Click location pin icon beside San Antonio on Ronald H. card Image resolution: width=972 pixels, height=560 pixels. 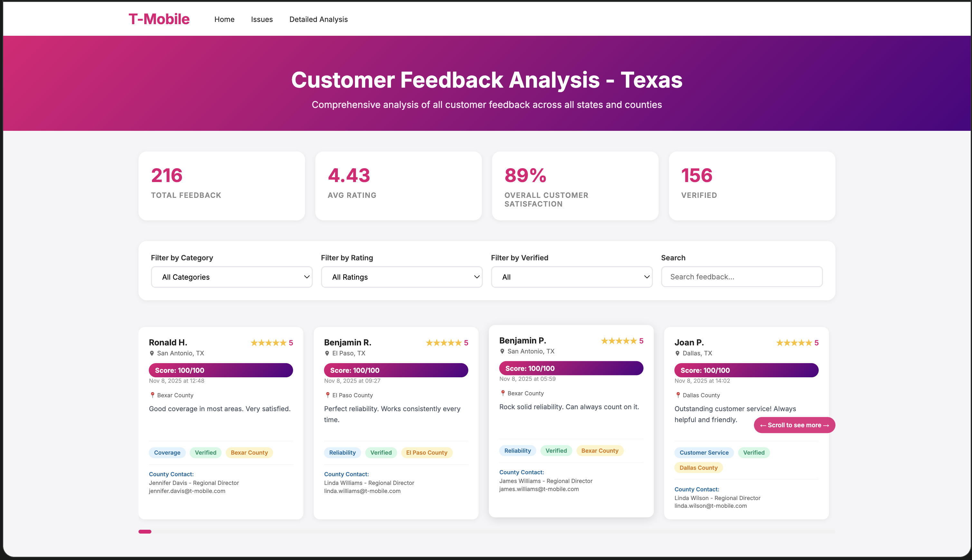pos(152,353)
